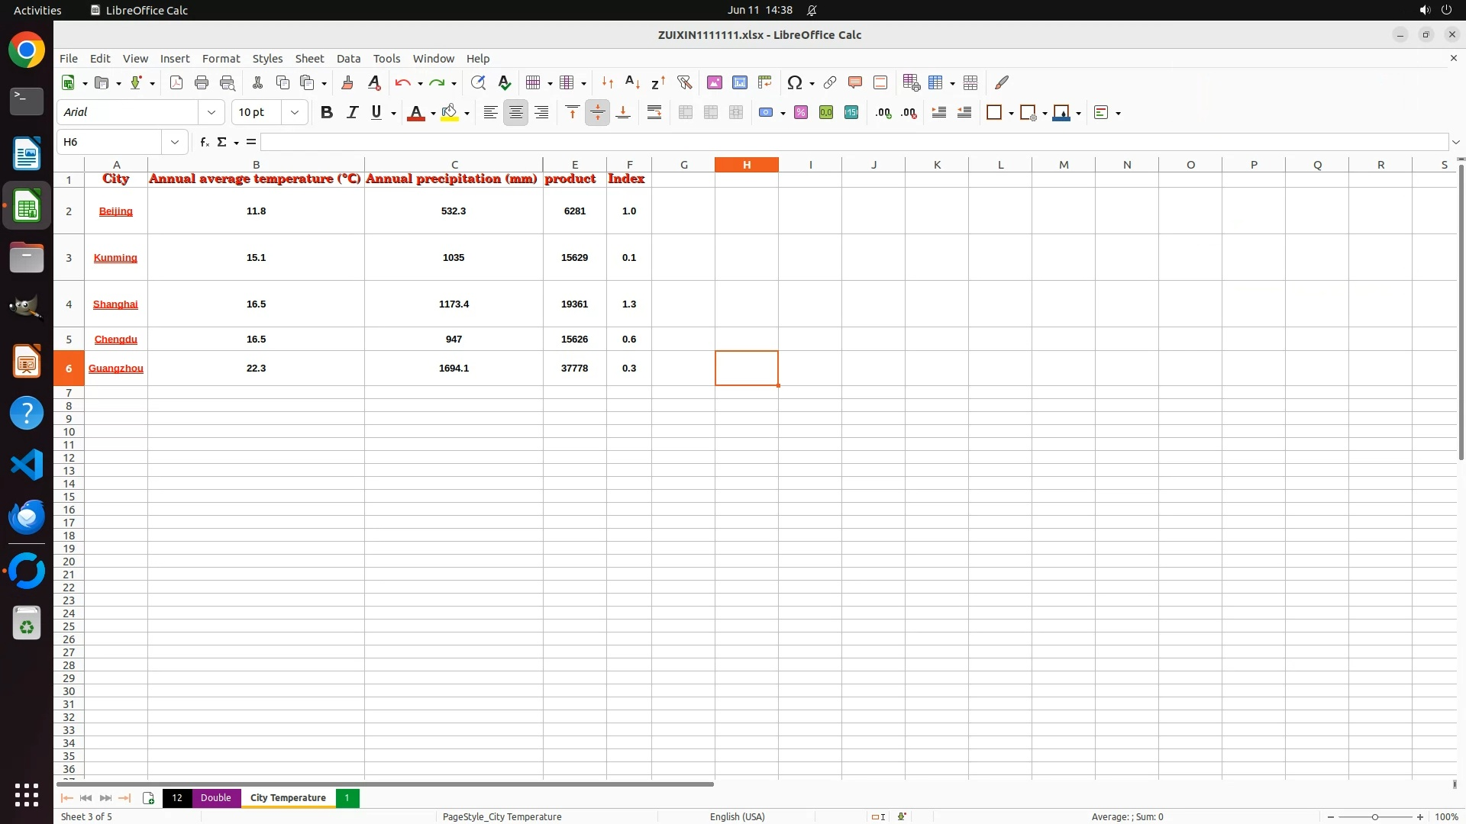Click the Format as Percent icon
Screen dimensions: 1466x824
(x=801, y=112)
